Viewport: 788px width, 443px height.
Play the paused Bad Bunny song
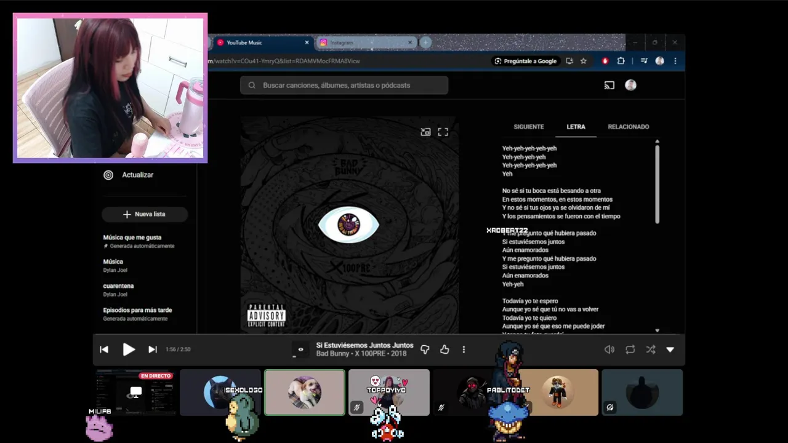[x=129, y=349]
